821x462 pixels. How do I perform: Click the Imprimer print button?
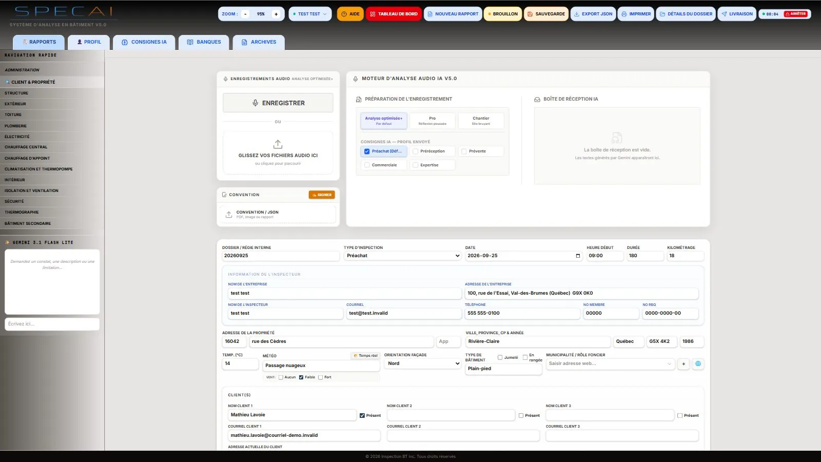tap(636, 14)
